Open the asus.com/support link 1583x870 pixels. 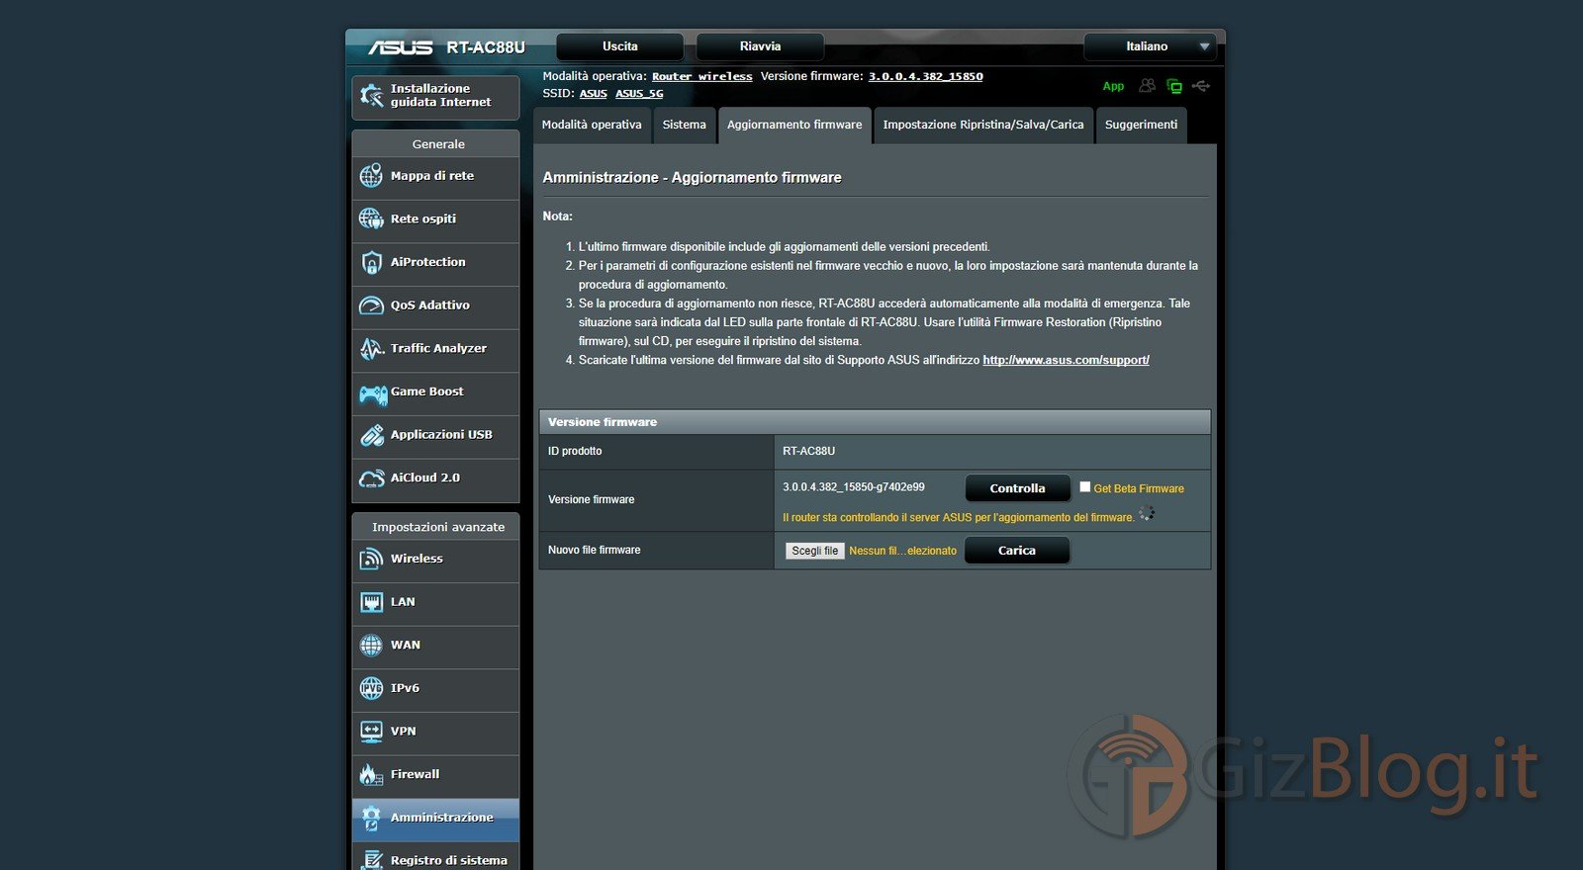pos(1066,360)
